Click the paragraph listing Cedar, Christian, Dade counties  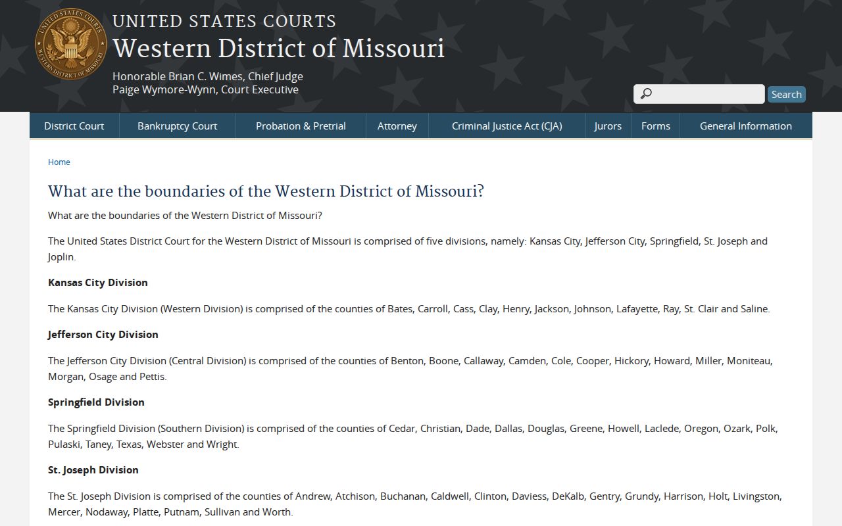tap(413, 437)
